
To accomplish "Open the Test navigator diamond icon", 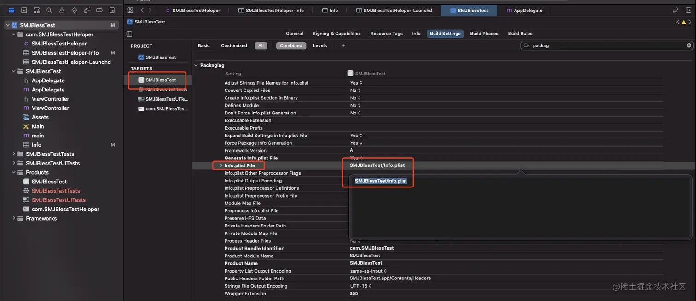I will (x=74, y=10).
